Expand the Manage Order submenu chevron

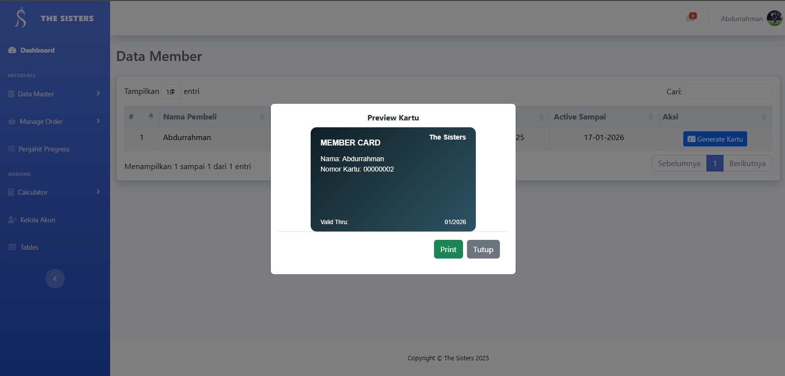98,121
